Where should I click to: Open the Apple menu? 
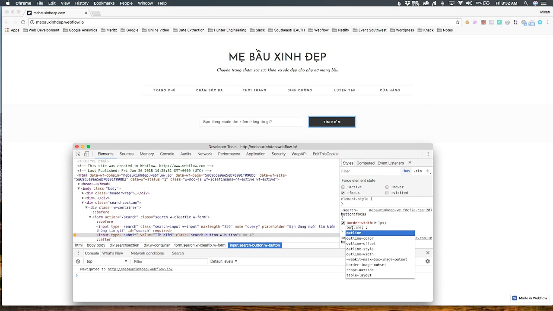pyautogui.click(x=8, y=3)
